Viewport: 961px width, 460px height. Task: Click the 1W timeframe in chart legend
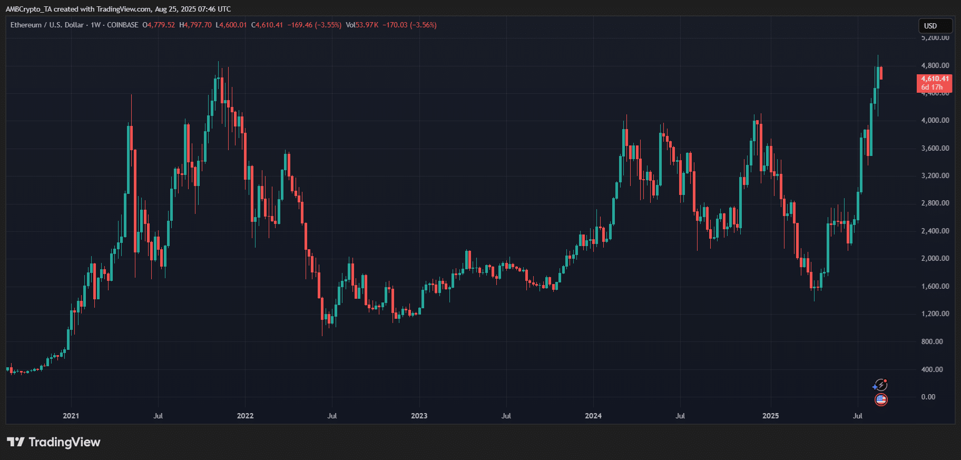tap(95, 25)
